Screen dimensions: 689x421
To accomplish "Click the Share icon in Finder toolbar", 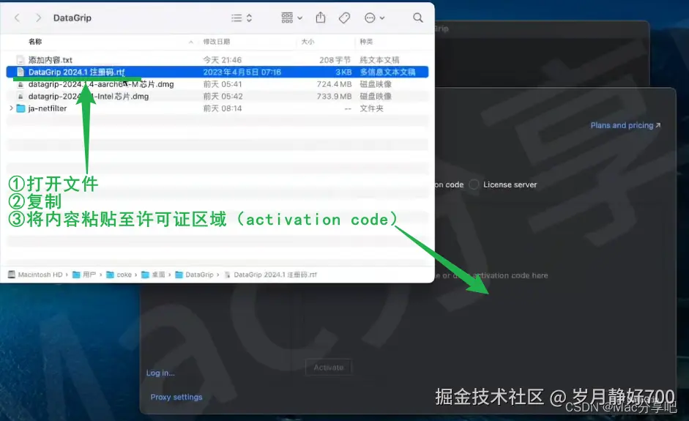I will (321, 18).
